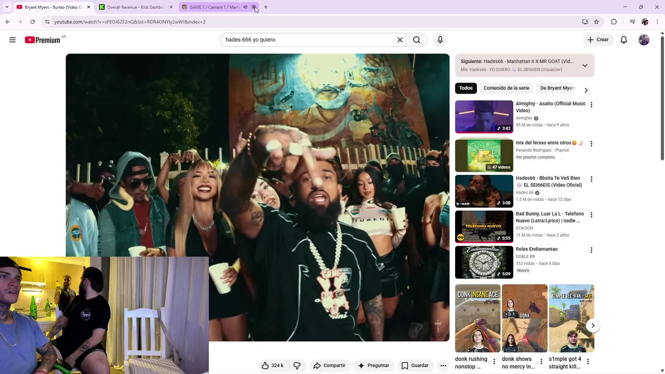
Task: Reload the current page
Action: [32, 22]
